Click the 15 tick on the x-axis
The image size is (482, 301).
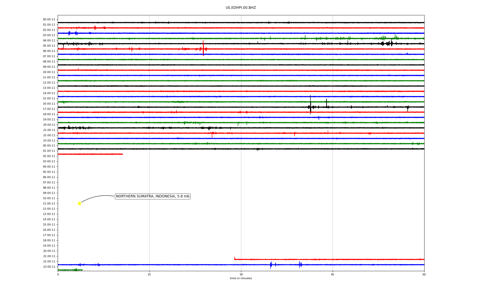click(149, 274)
